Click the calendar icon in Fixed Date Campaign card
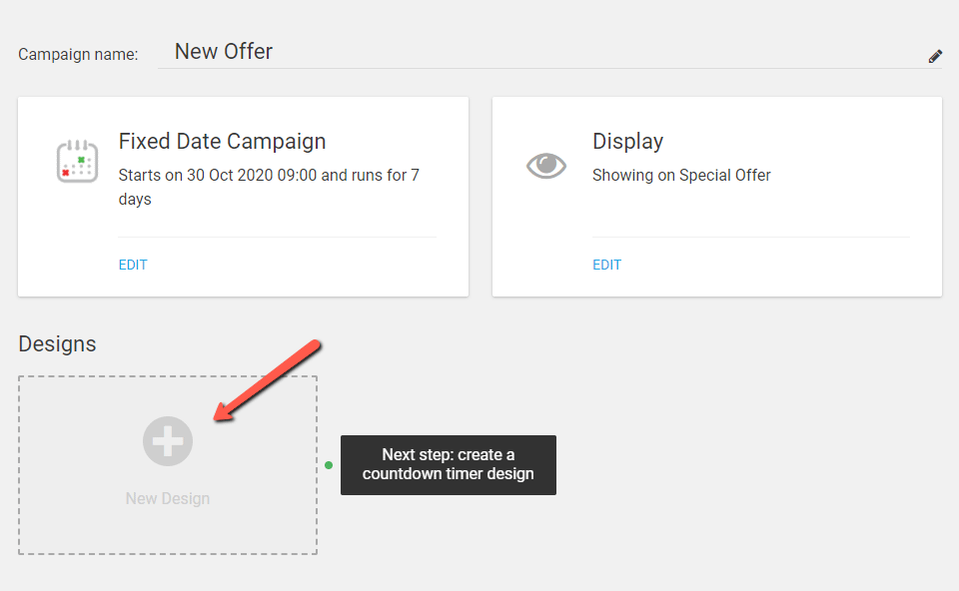Viewport: 959px width, 591px height. [x=77, y=162]
